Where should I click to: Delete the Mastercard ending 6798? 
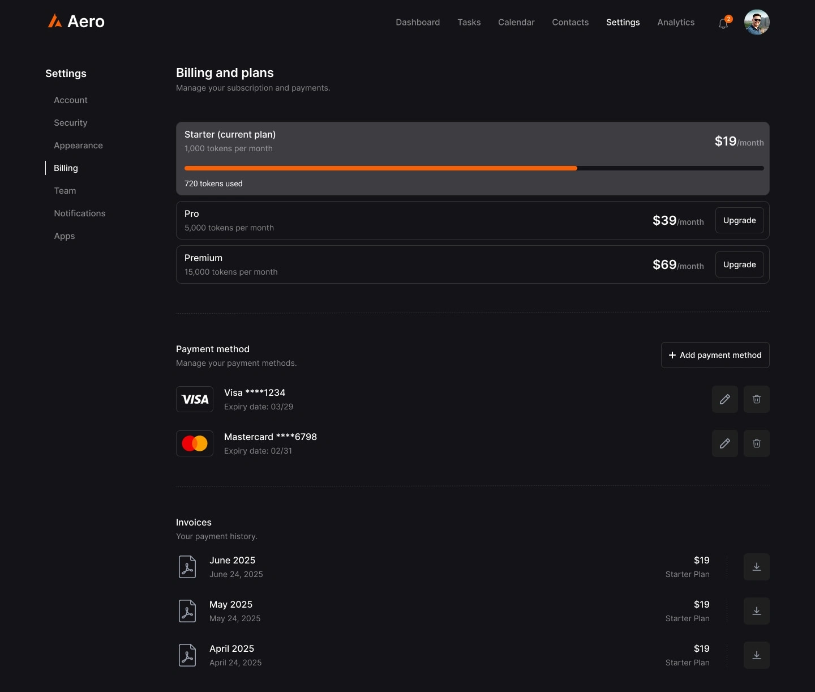756,443
